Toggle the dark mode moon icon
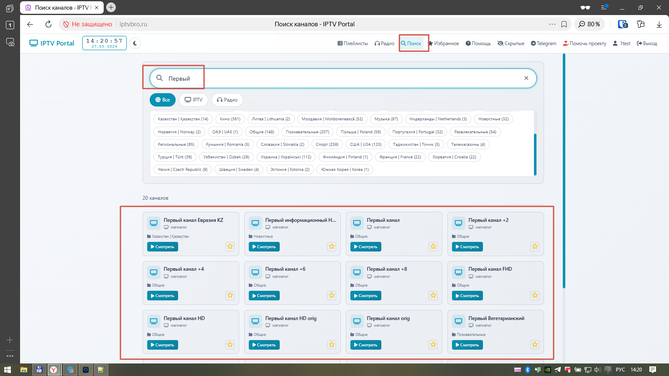669x376 pixels. point(135,43)
